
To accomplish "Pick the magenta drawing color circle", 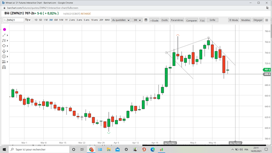I will point(4,30).
